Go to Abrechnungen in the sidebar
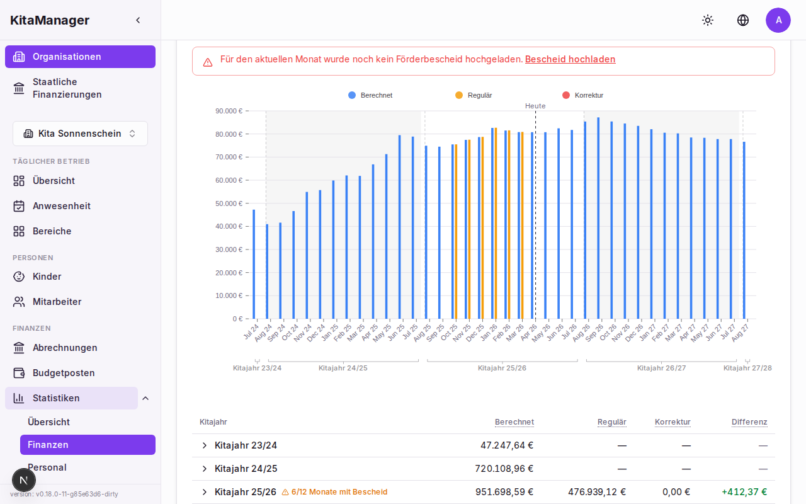806x504 pixels. point(65,348)
